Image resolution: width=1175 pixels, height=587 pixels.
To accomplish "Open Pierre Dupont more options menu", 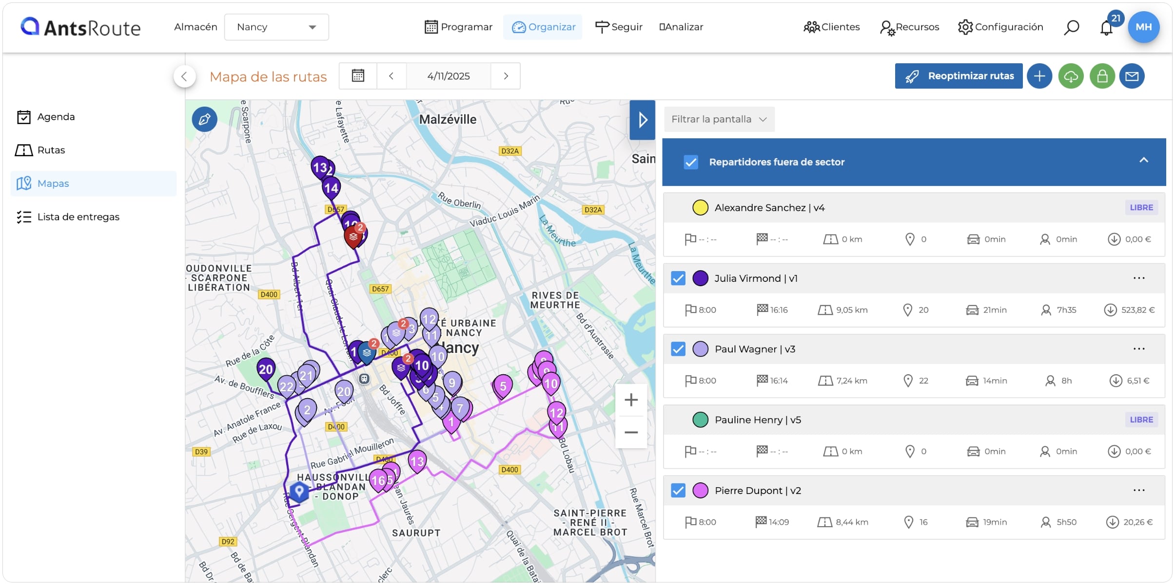I will click(x=1139, y=490).
